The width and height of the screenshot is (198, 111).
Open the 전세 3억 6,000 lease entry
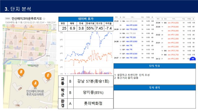point(173,31)
